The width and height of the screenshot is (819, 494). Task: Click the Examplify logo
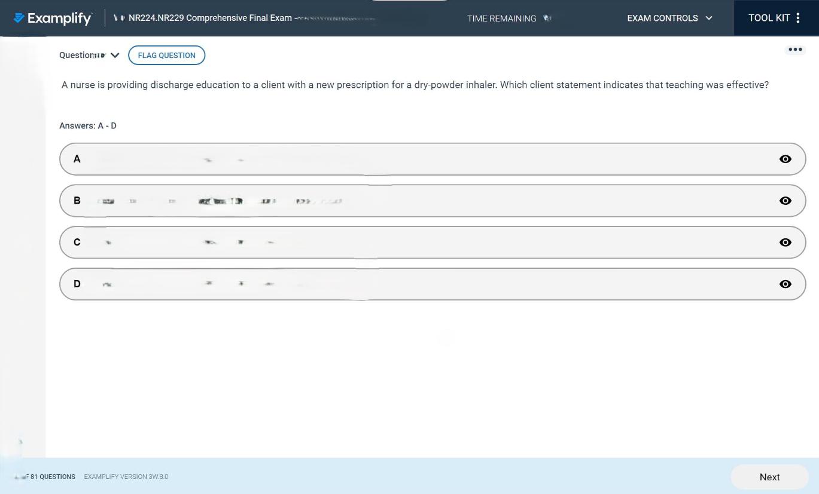tap(53, 18)
